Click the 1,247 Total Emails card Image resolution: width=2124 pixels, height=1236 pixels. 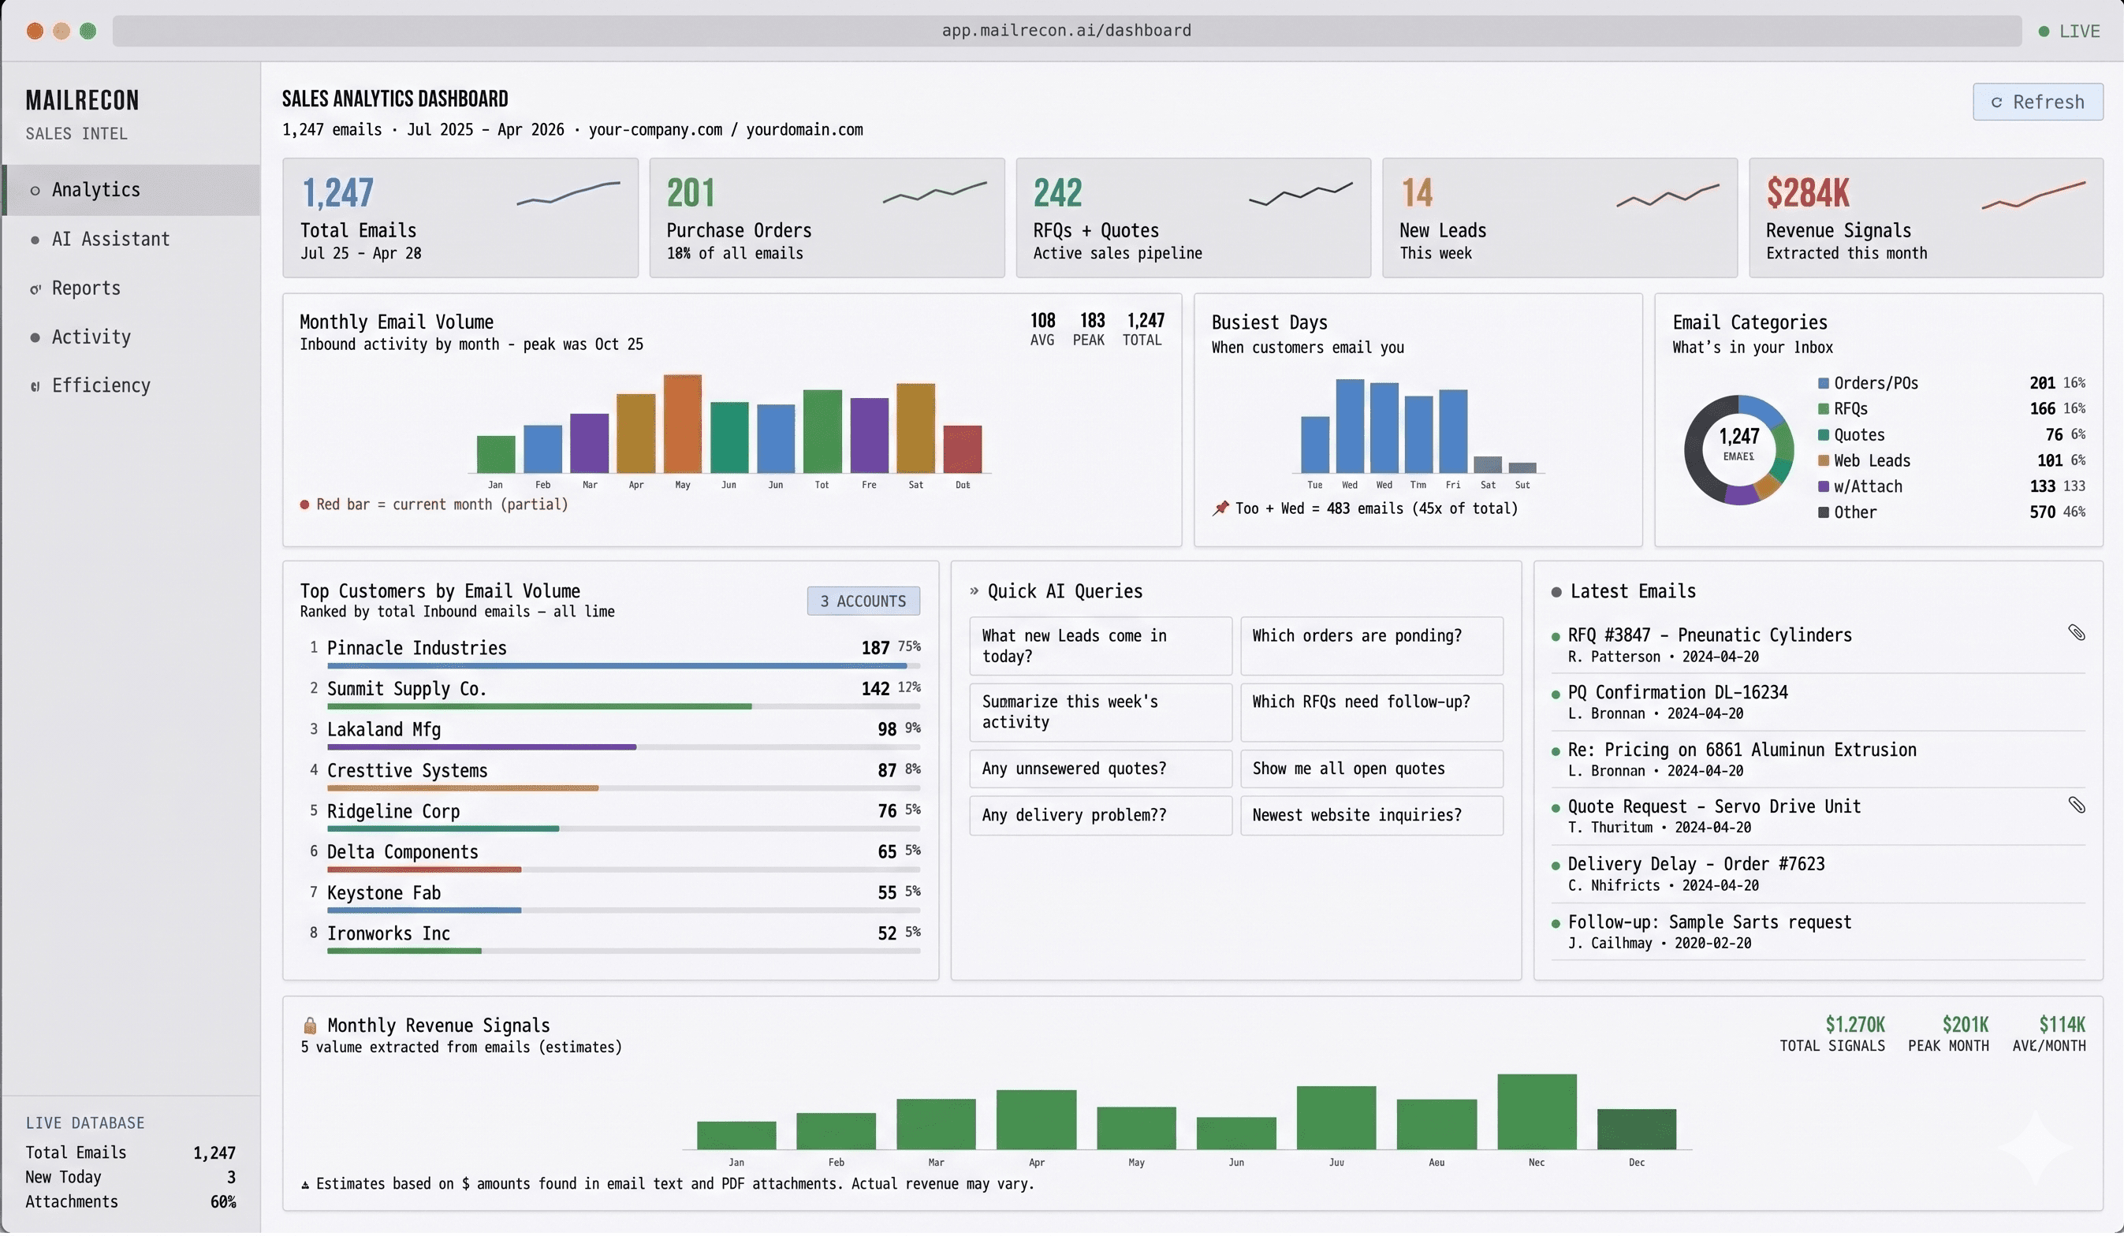[x=460, y=218]
